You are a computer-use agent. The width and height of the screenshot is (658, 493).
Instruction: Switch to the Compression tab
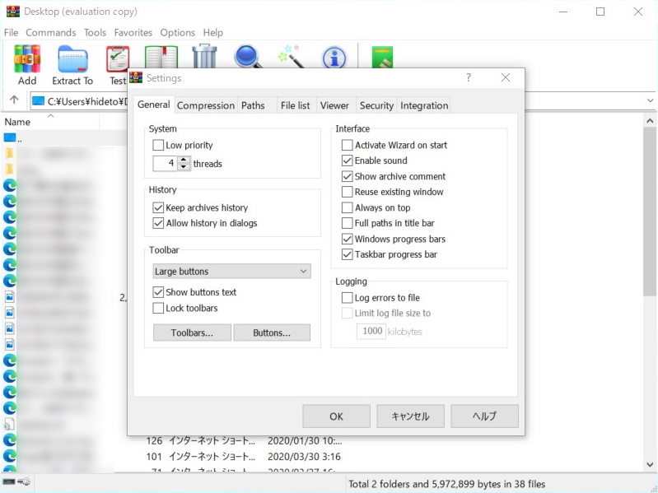pyautogui.click(x=206, y=105)
